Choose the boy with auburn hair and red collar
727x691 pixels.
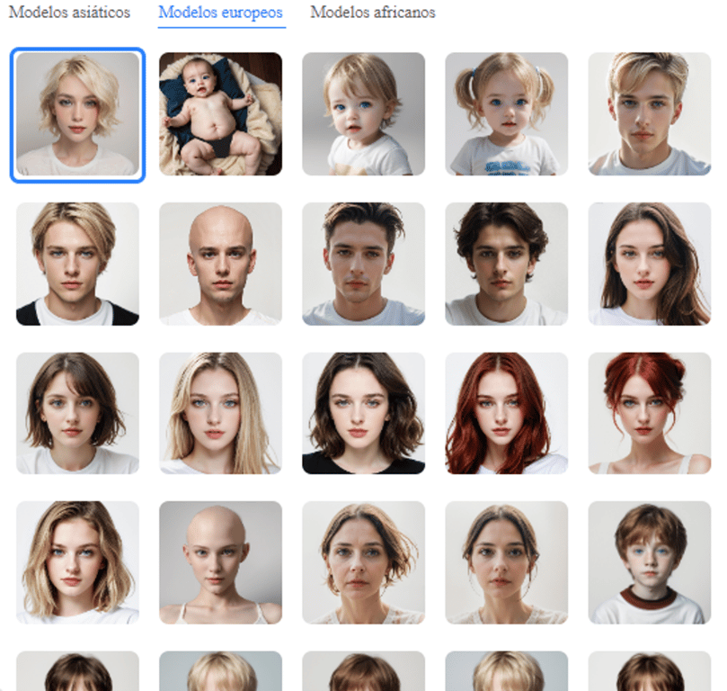click(x=650, y=562)
